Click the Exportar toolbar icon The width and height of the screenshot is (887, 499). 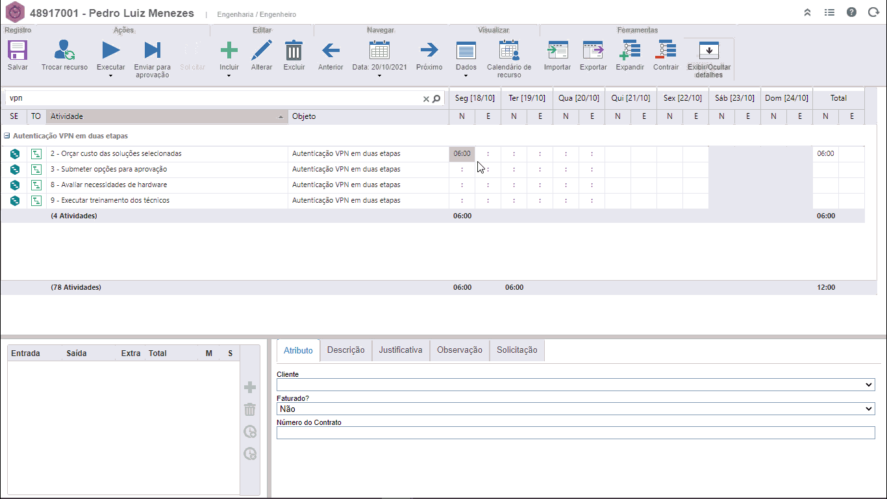(x=593, y=51)
